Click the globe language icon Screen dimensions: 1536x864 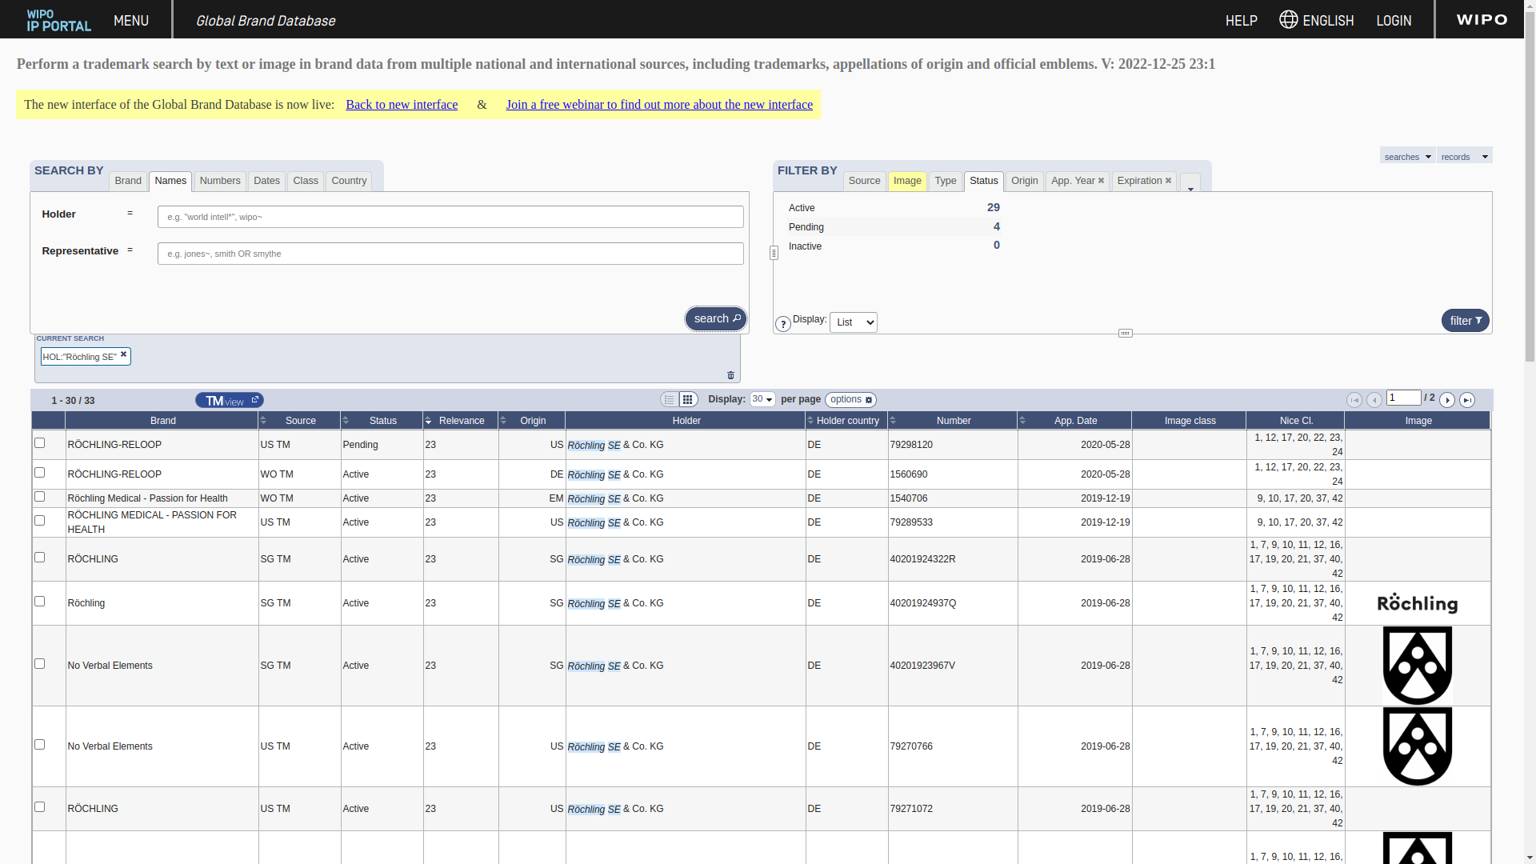[1288, 20]
